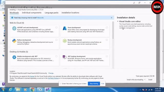
Task: Collapse Visual Studio core editor section
Action: [118, 21]
